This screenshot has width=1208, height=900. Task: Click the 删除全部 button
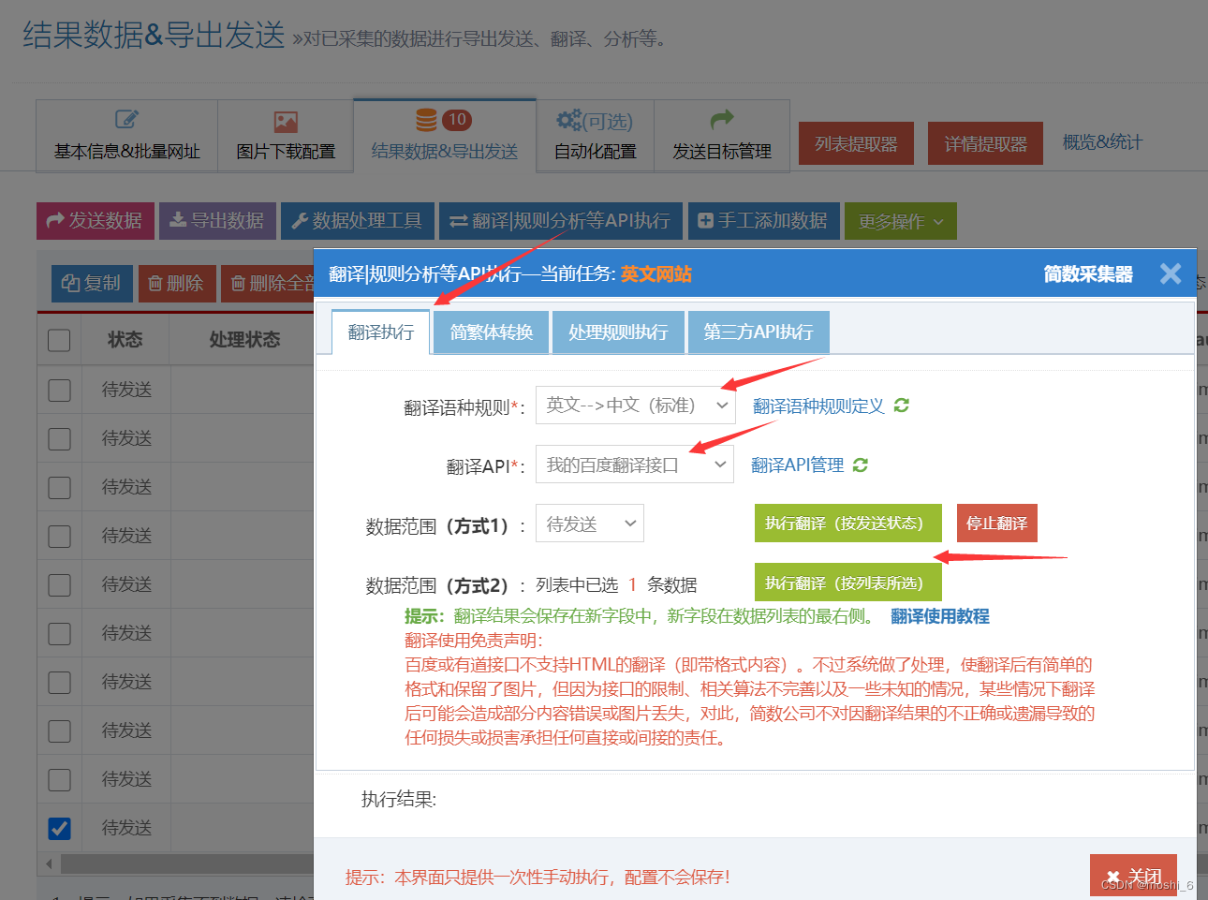pyautogui.click(x=269, y=283)
